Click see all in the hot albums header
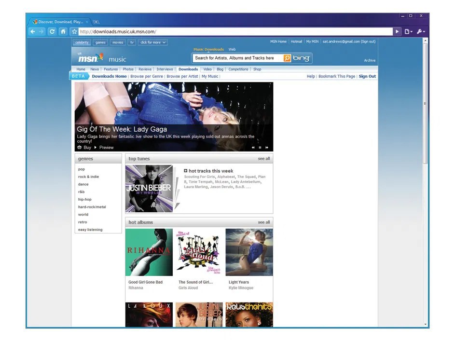456x342 pixels. [x=264, y=222]
